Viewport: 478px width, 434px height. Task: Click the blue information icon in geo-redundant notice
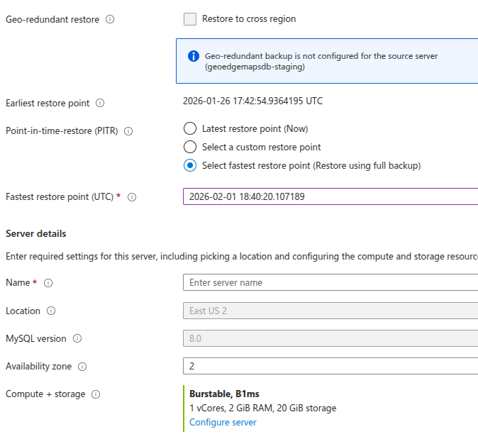pos(194,56)
